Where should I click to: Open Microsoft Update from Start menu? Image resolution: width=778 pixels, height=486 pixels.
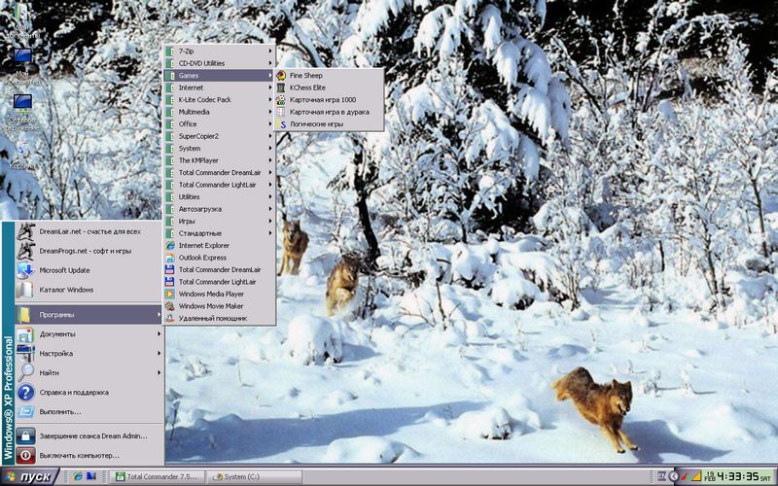point(64,270)
